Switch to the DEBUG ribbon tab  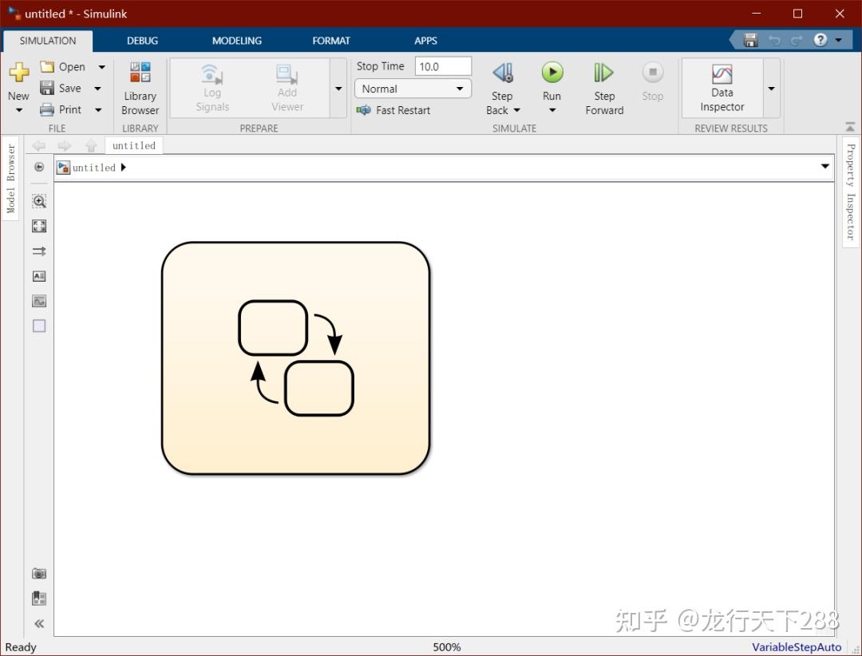[142, 40]
